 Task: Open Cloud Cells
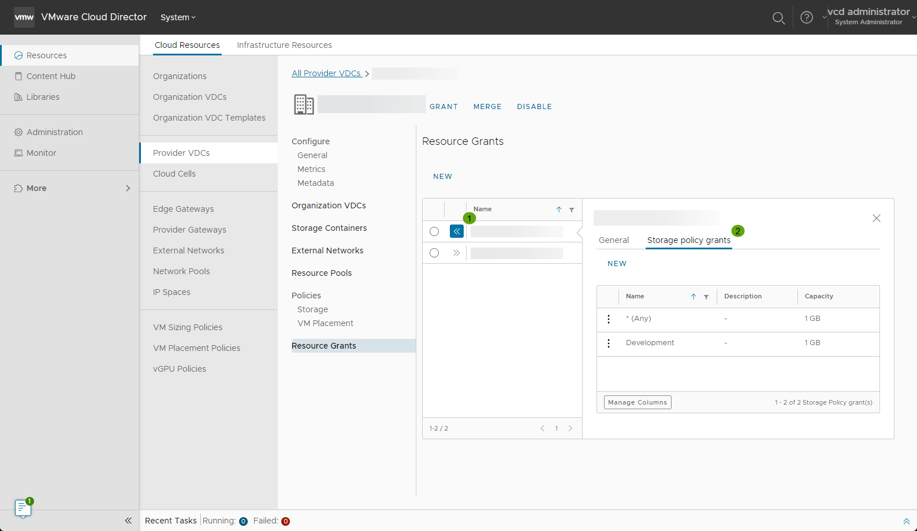(174, 174)
